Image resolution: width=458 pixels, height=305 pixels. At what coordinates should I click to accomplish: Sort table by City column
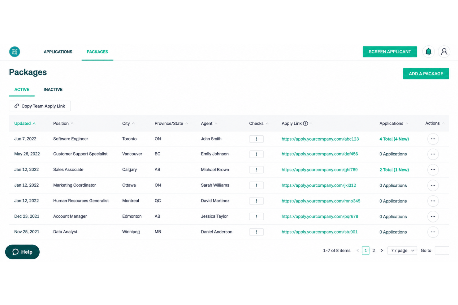[x=128, y=123]
